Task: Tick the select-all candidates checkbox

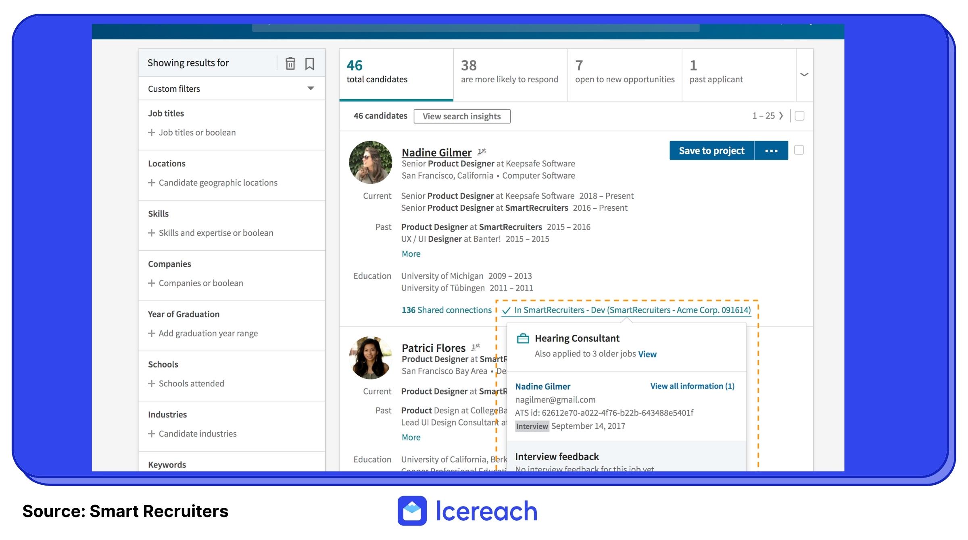Action: 799,116
